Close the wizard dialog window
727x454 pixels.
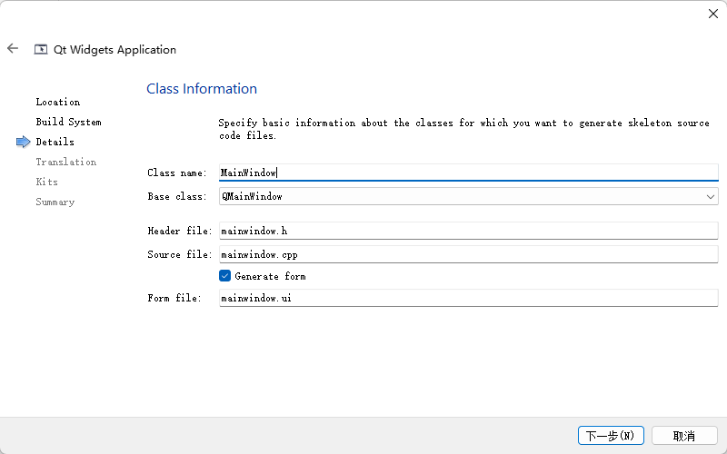pyautogui.click(x=712, y=14)
